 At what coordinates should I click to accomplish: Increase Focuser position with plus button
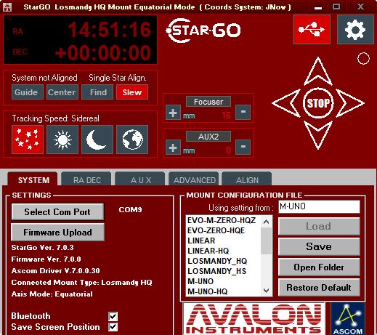[173, 113]
